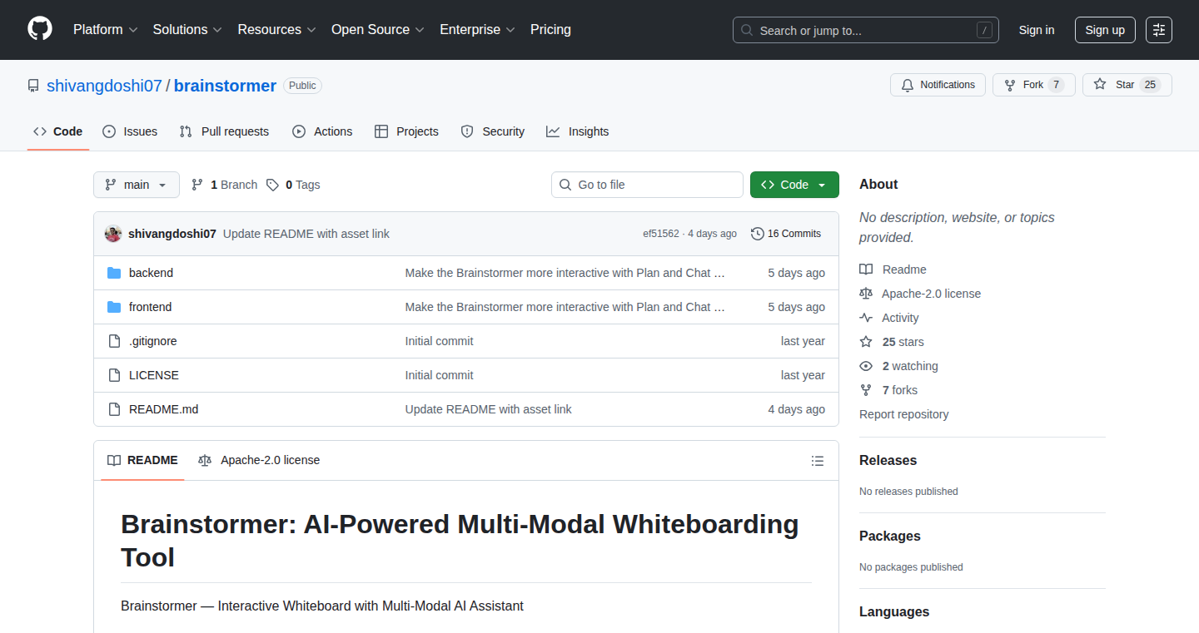Open the shivangdoshi07 owner profile link
1199x633 pixels.
click(x=104, y=86)
